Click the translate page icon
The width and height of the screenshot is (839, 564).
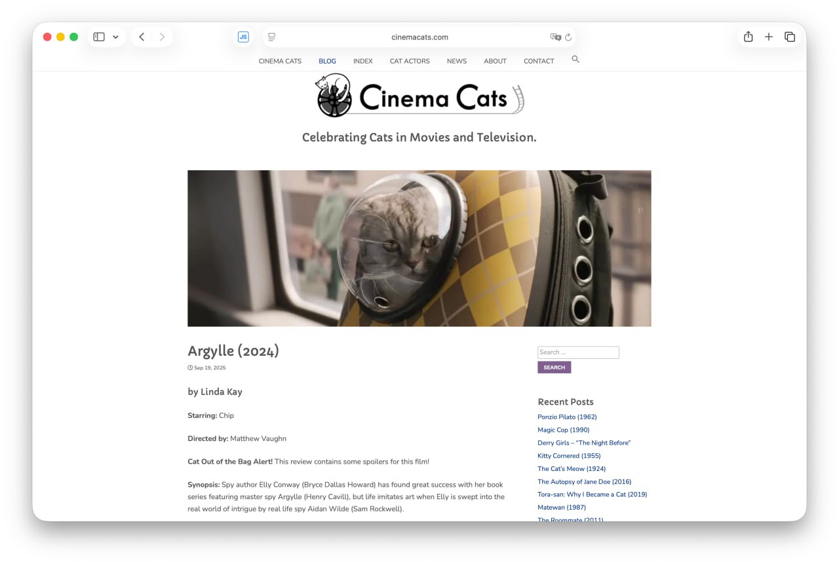555,37
